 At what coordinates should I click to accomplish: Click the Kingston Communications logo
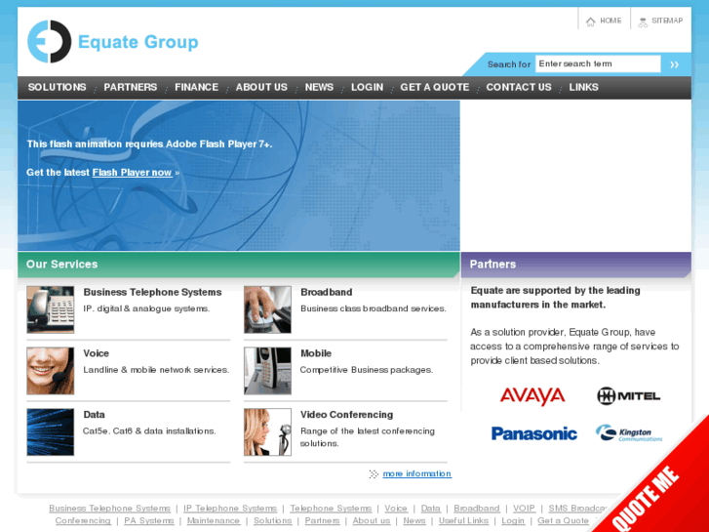pyautogui.click(x=629, y=432)
